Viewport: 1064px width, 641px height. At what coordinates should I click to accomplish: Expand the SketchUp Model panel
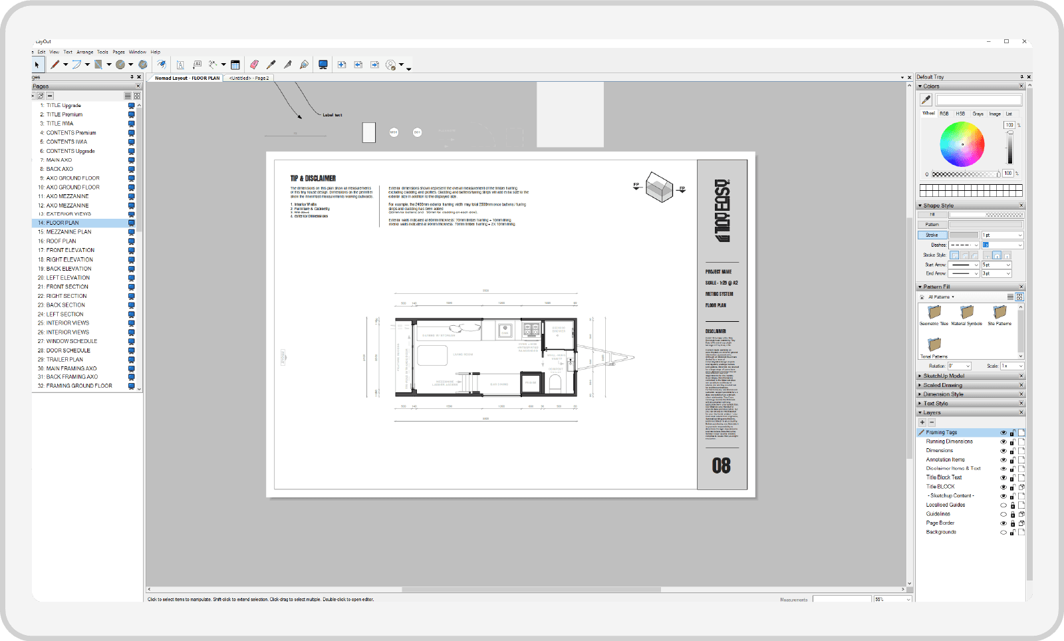(x=920, y=376)
